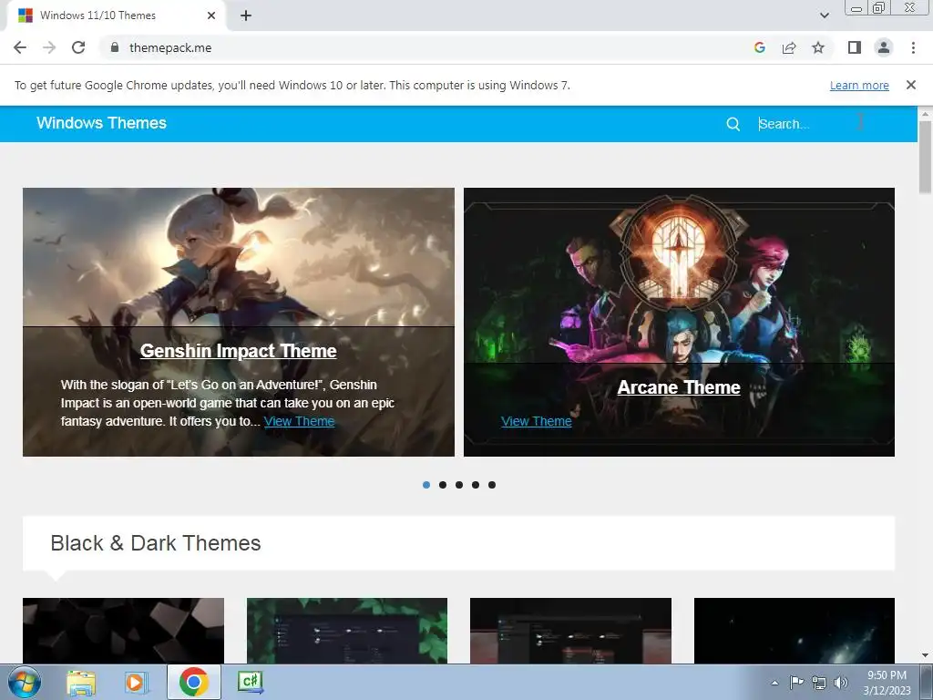
Task: Open Windows Explorer from taskbar
Action: pos(81,683)
